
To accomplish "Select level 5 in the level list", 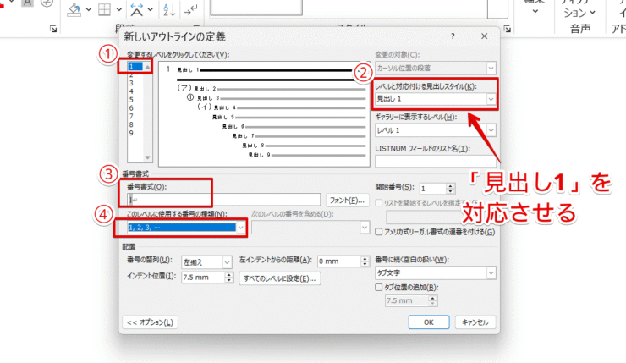I will click(x=131, y=100).
